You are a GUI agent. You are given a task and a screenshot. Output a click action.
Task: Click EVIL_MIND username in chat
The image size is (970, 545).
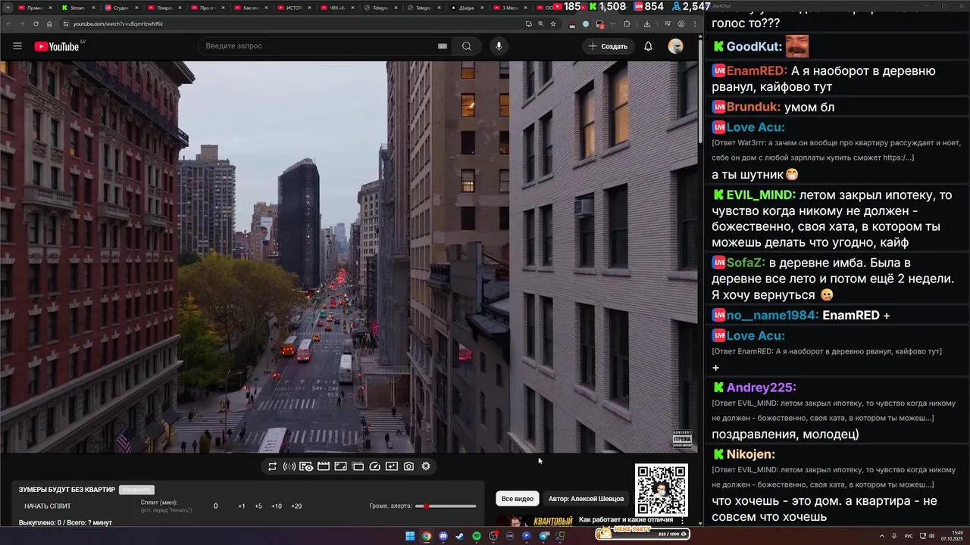tap(761, 195)
